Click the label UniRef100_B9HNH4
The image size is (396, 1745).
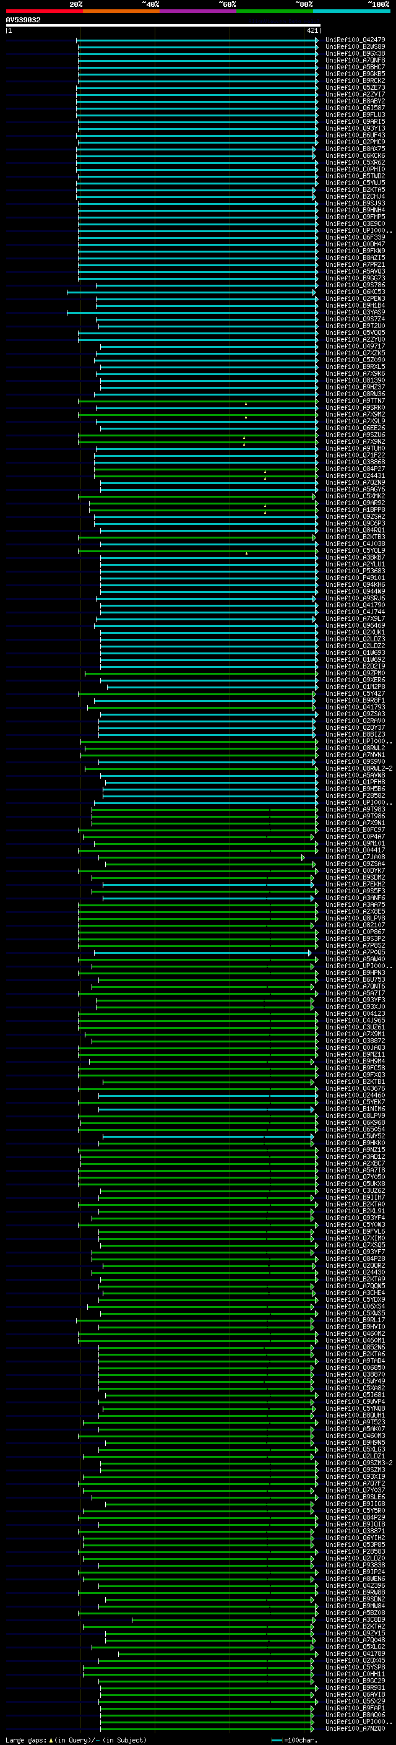[x=355, y=210]
